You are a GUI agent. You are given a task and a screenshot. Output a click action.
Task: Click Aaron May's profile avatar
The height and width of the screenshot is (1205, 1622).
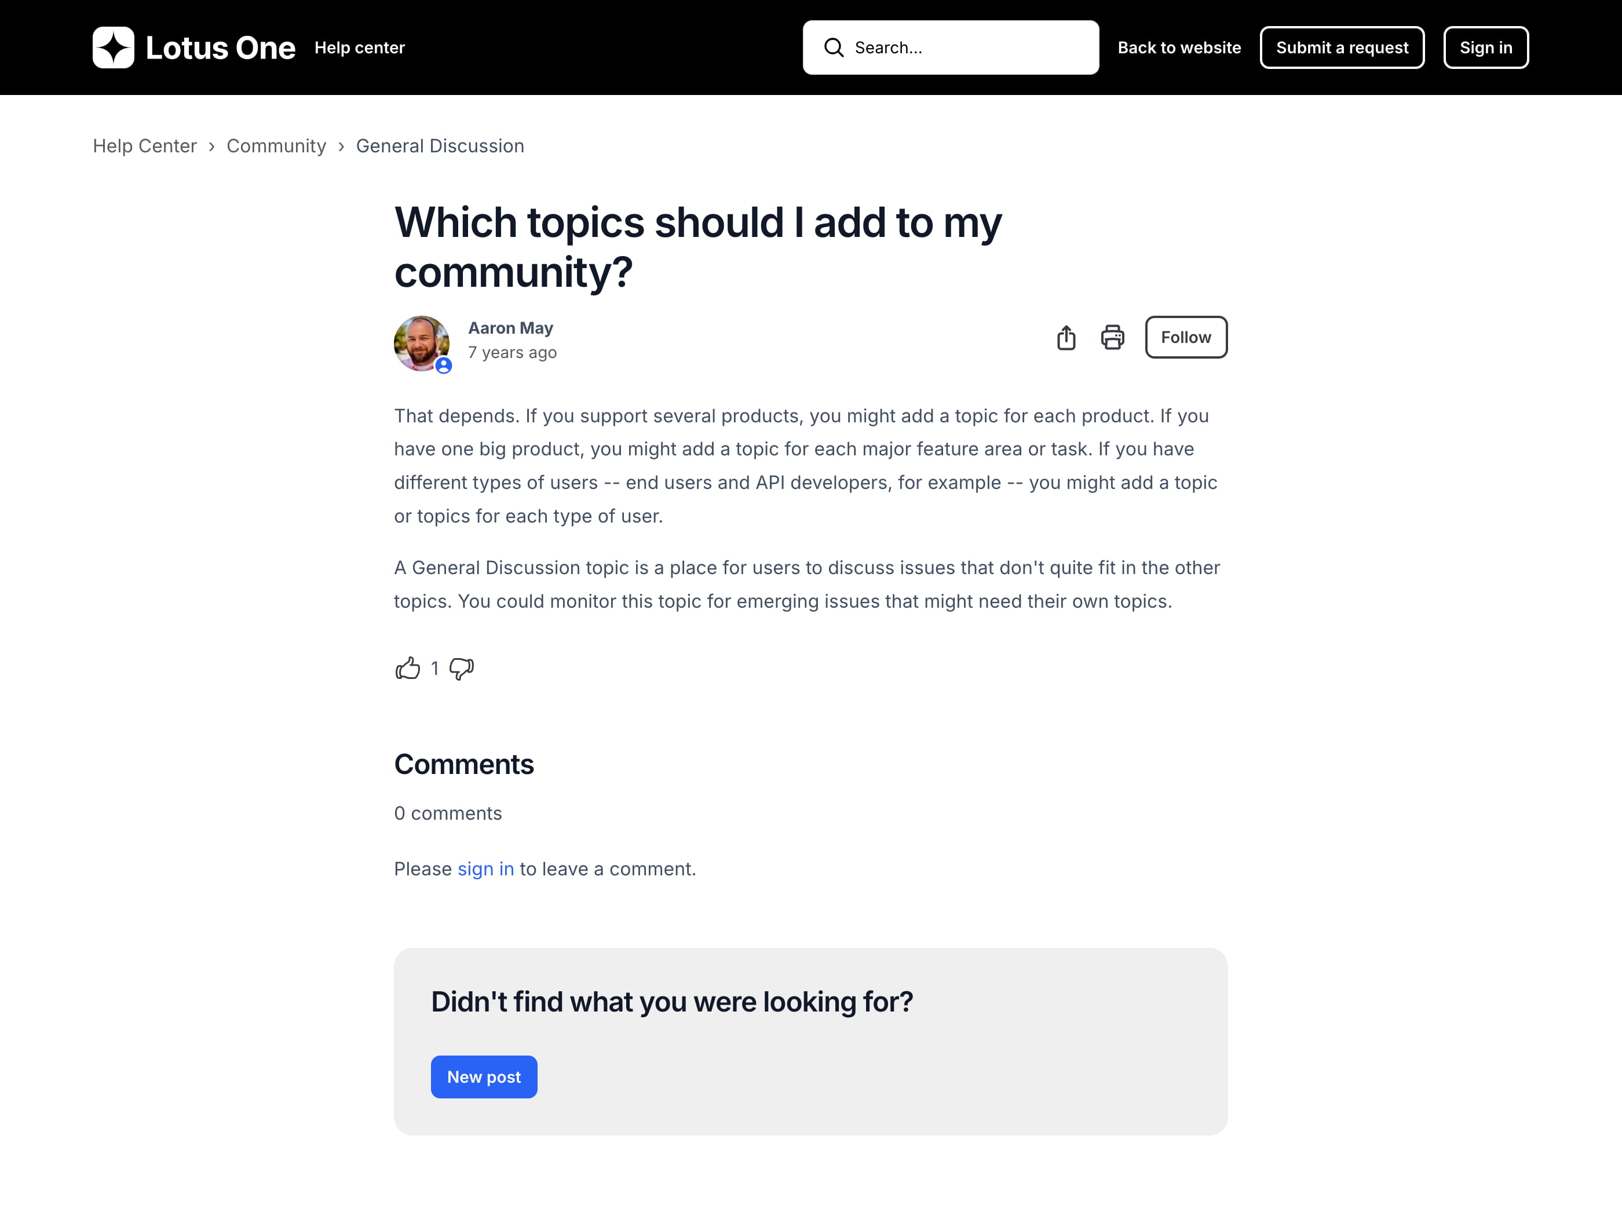pos(421,343)
